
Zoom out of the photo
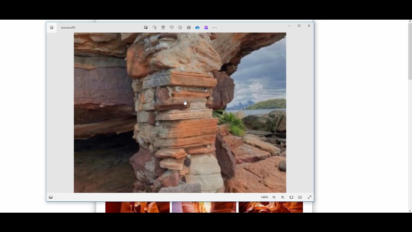pyautogui.click(x=274, y=197)
